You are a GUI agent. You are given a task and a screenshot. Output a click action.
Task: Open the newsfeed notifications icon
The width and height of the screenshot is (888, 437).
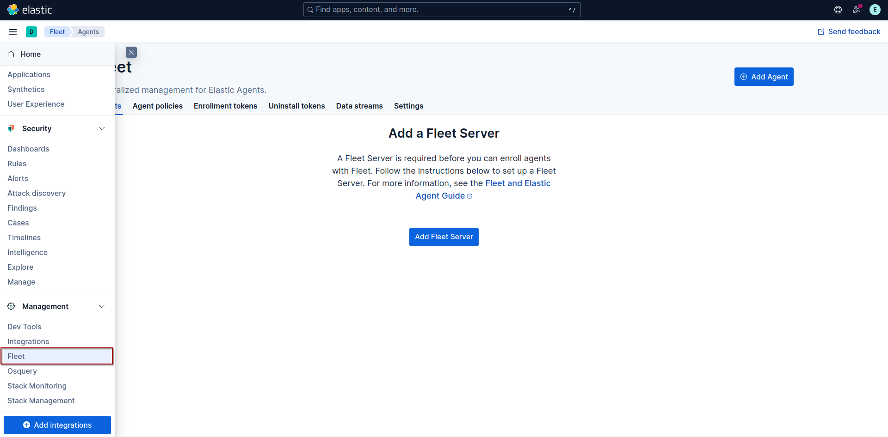click(x=857, y=10)
